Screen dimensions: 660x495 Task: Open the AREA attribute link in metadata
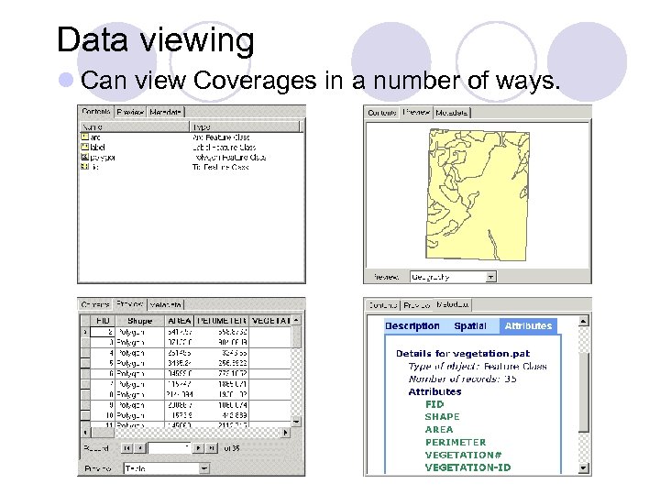(x=439, y=430)
